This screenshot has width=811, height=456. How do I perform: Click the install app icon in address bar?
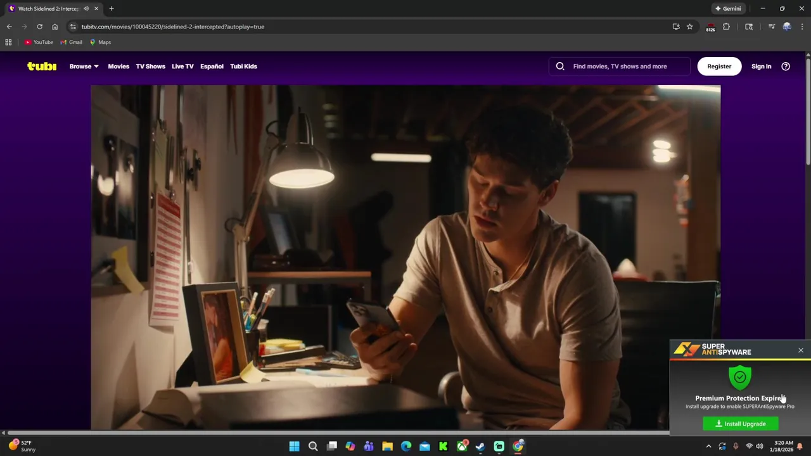[676, 27]
